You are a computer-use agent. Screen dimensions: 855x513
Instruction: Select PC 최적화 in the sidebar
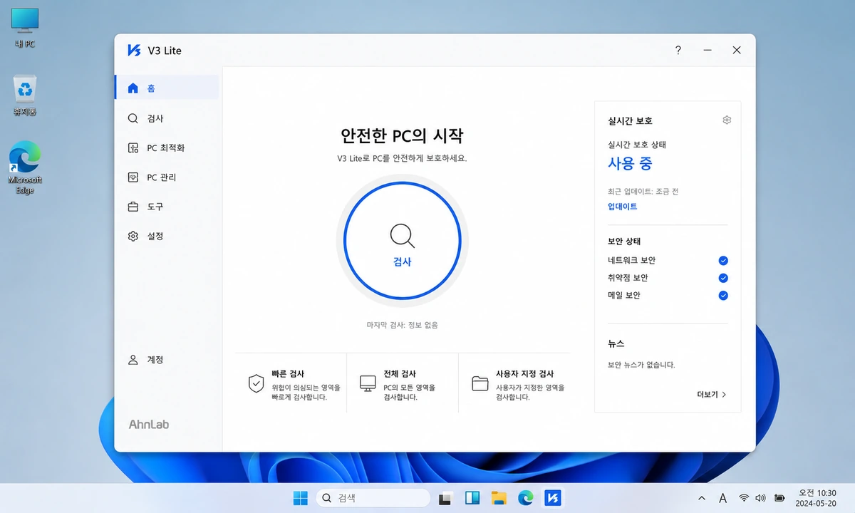(x=167, y=148)
